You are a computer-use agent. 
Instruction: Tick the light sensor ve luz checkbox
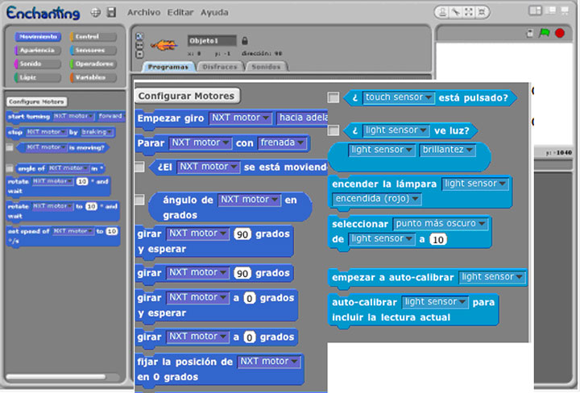point(333,130)
